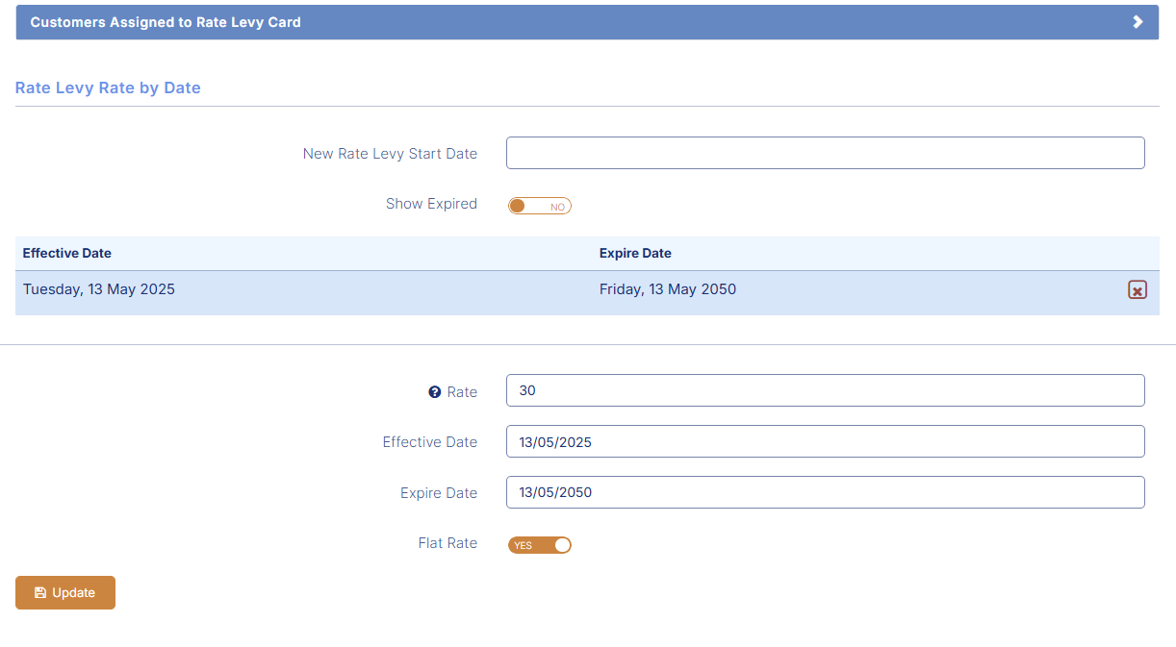Expand Customers Assigned to Rate Levy Card panel
Viewport: 1176px width, 647px height.
pos(587,22)
